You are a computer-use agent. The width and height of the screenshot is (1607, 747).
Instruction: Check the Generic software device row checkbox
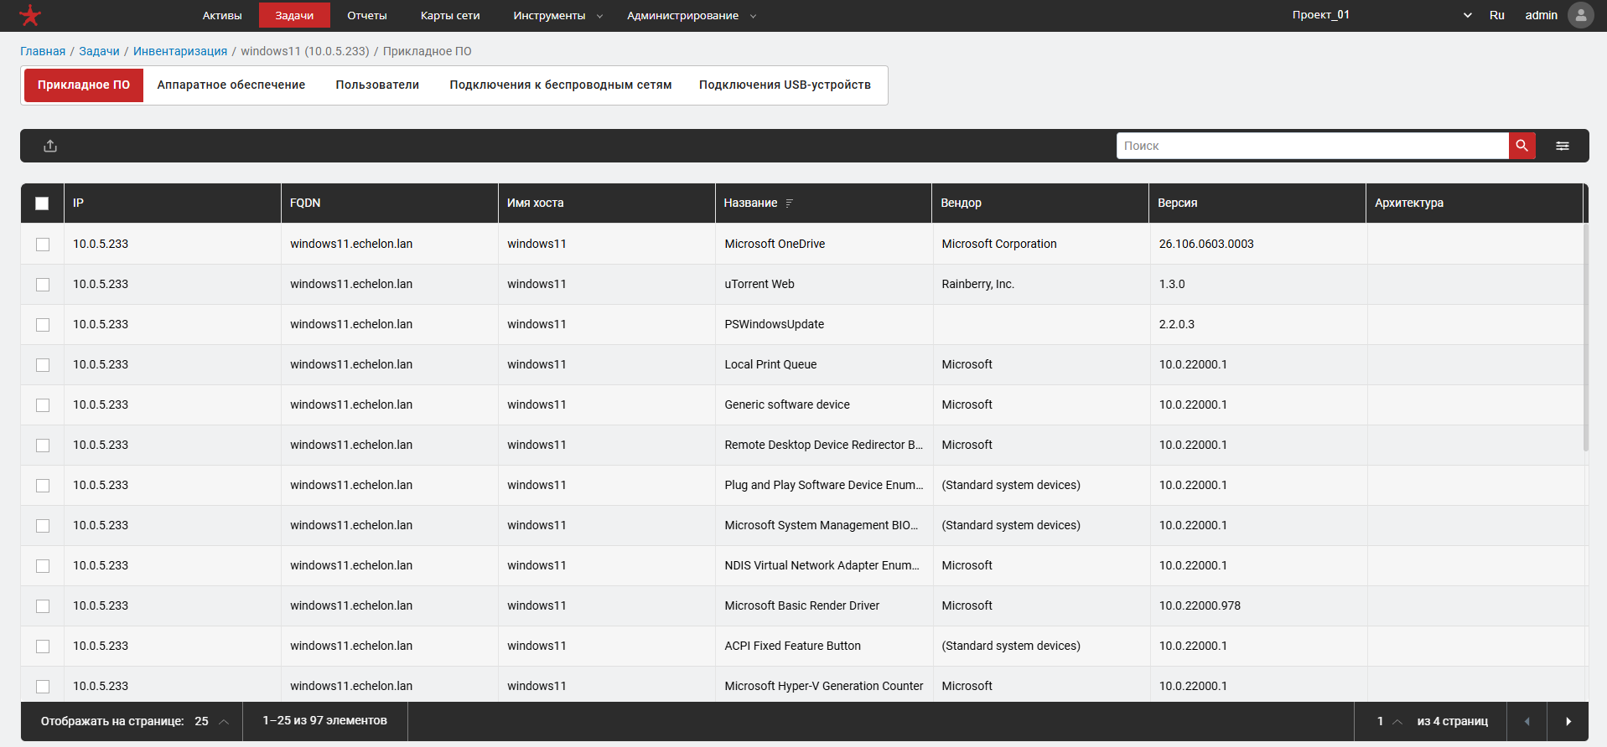(x=43, y=405)
